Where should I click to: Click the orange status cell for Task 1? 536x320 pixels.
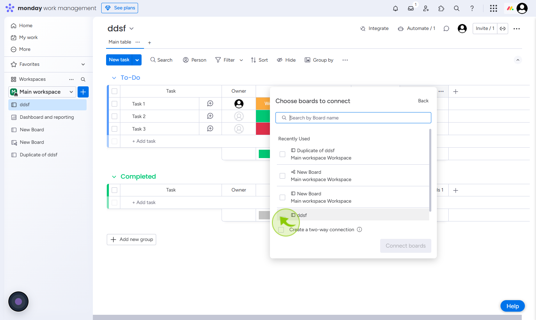point(263,104)
